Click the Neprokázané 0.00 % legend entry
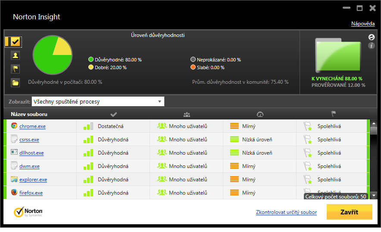Viewport: 381px width, 232px height. click(216, 60)
